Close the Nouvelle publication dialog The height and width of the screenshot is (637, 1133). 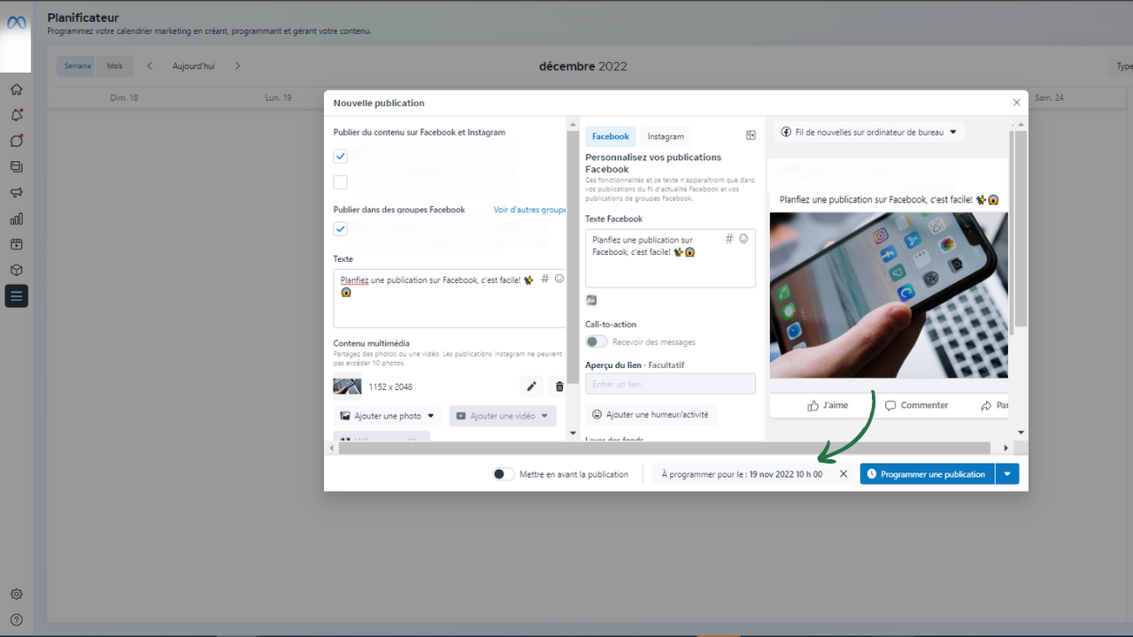(x=1016, y=103)
